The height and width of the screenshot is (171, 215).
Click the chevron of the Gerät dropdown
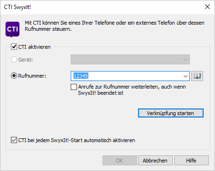[186, 60]
